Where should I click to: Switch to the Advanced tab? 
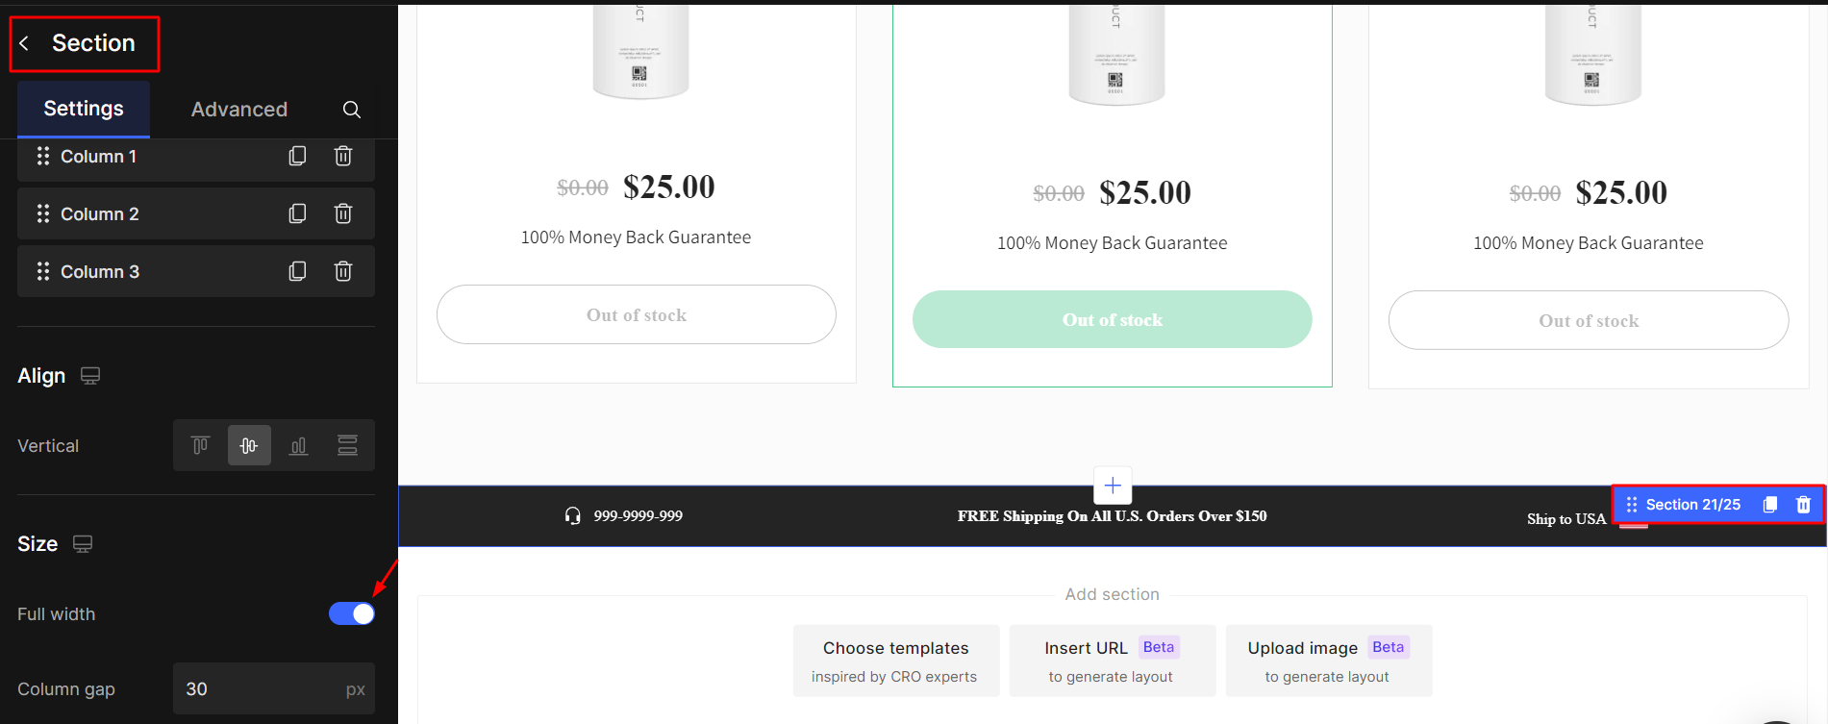tap(239, 110)
